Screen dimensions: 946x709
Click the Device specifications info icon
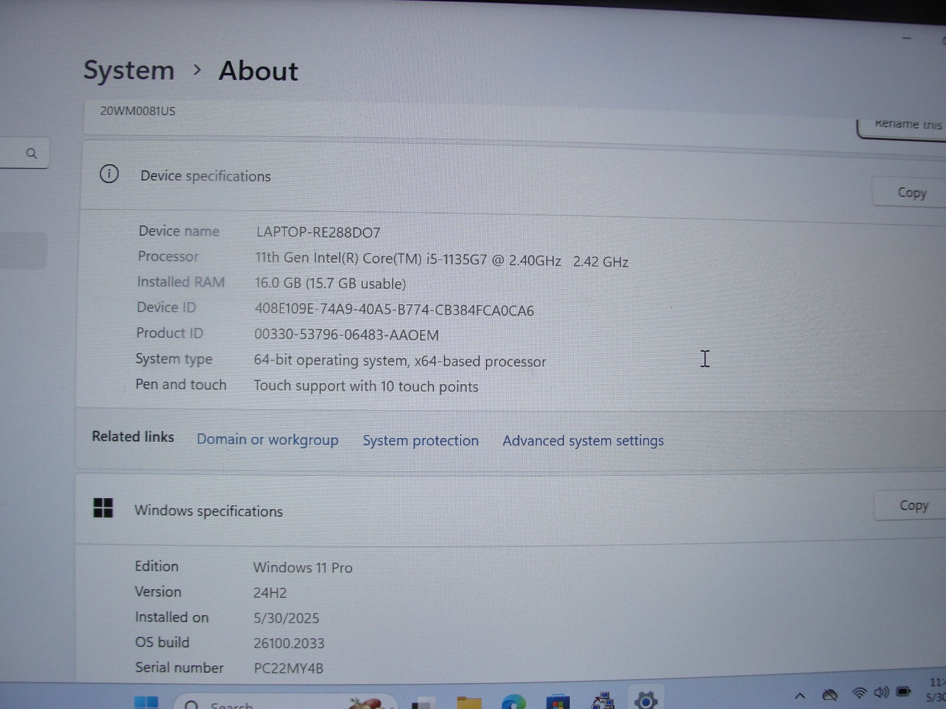[109, 174]
